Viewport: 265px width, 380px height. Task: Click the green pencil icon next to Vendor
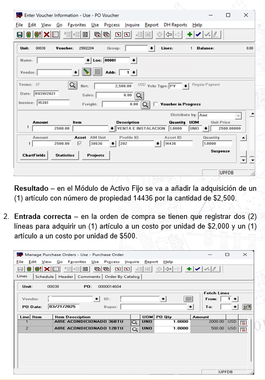[87, 72]
